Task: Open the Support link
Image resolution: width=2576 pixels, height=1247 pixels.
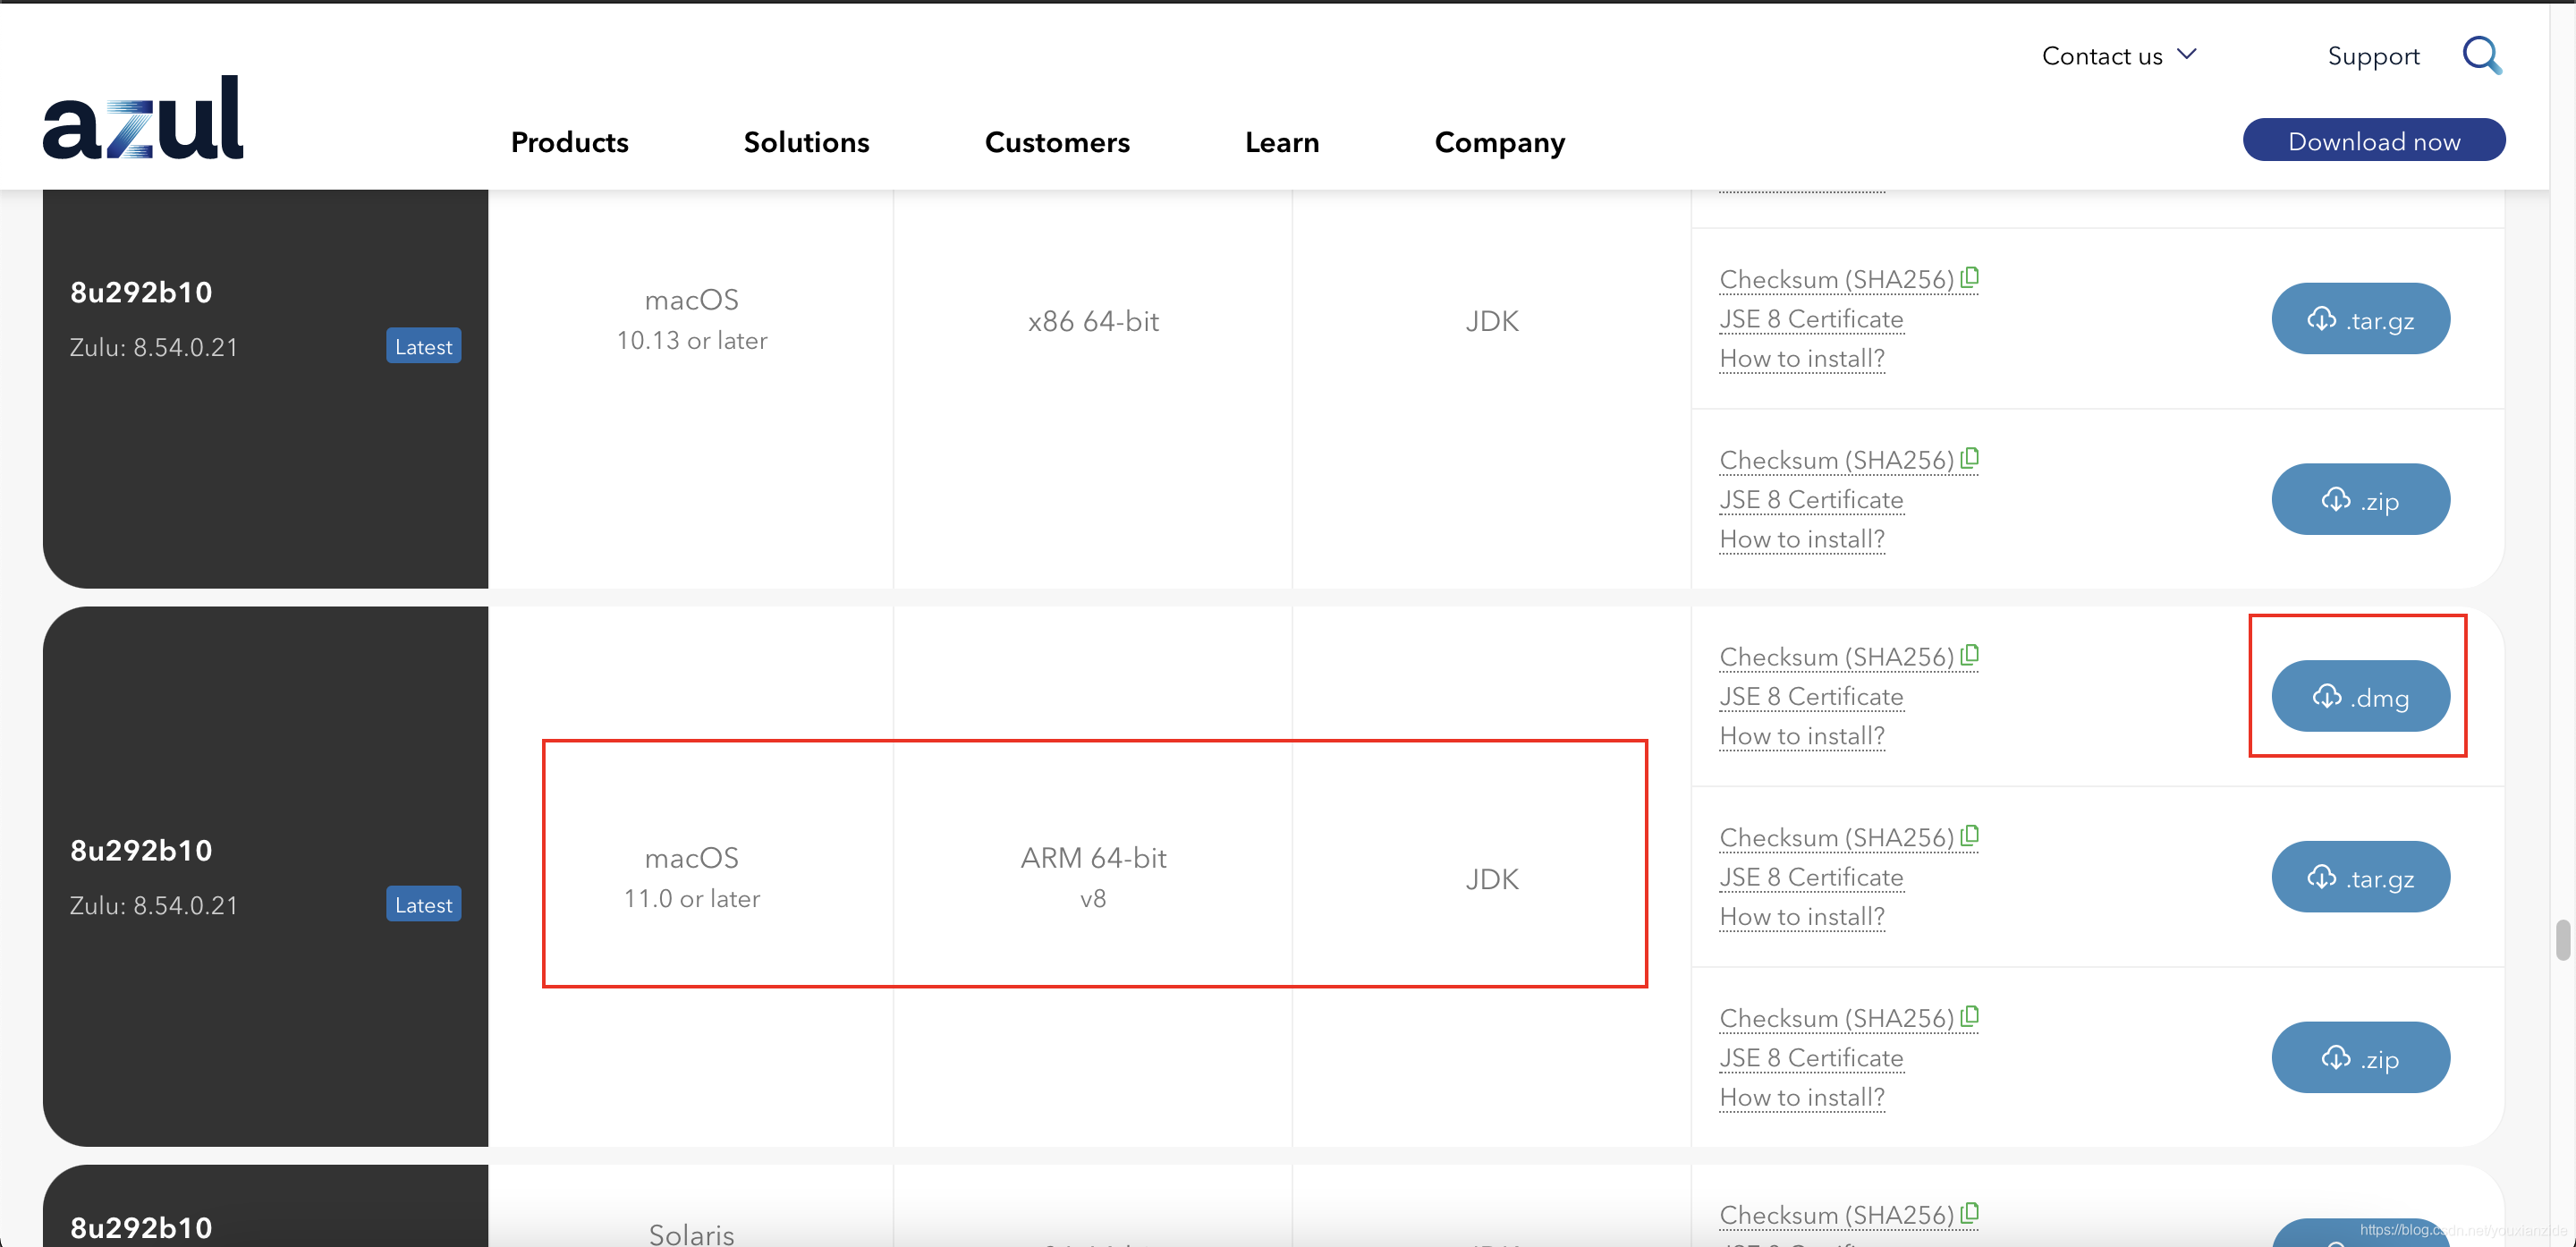Action: (2373, 56)
